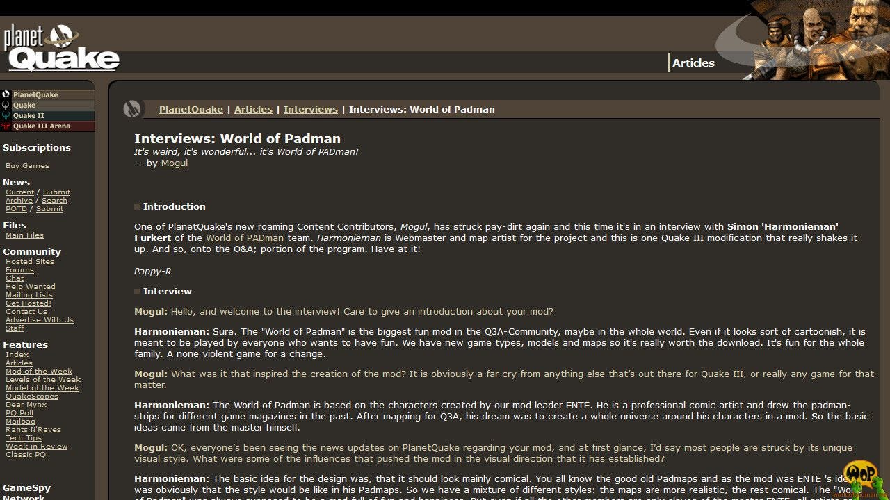890x500 pixels.
Task: Open news Submit link
Action: click(56, 192)
